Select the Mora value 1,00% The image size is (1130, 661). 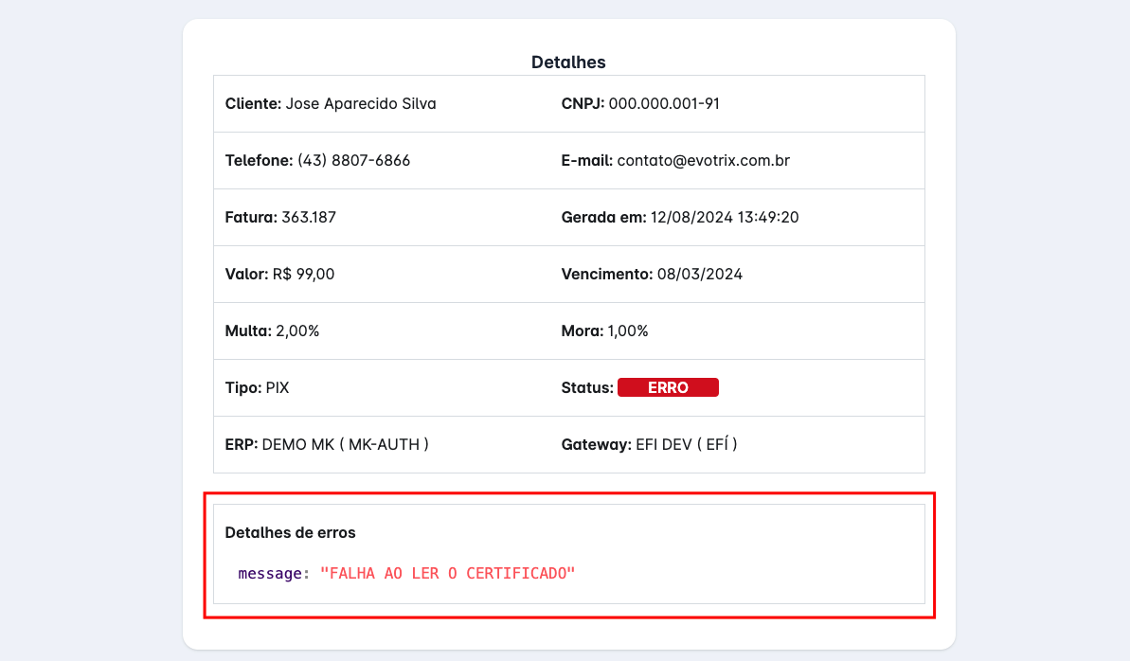(x=627, y=330)
